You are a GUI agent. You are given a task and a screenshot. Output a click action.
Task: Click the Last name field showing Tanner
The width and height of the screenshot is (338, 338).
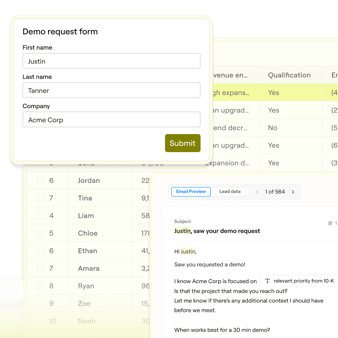point(112,90)
